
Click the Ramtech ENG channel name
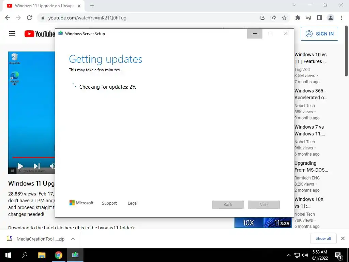[x=307, y=178]
